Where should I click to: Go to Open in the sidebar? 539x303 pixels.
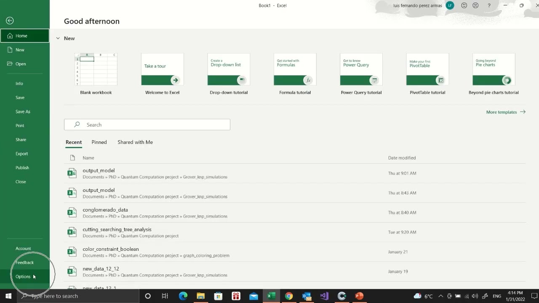pyautogui.click(x=25, y=64)
